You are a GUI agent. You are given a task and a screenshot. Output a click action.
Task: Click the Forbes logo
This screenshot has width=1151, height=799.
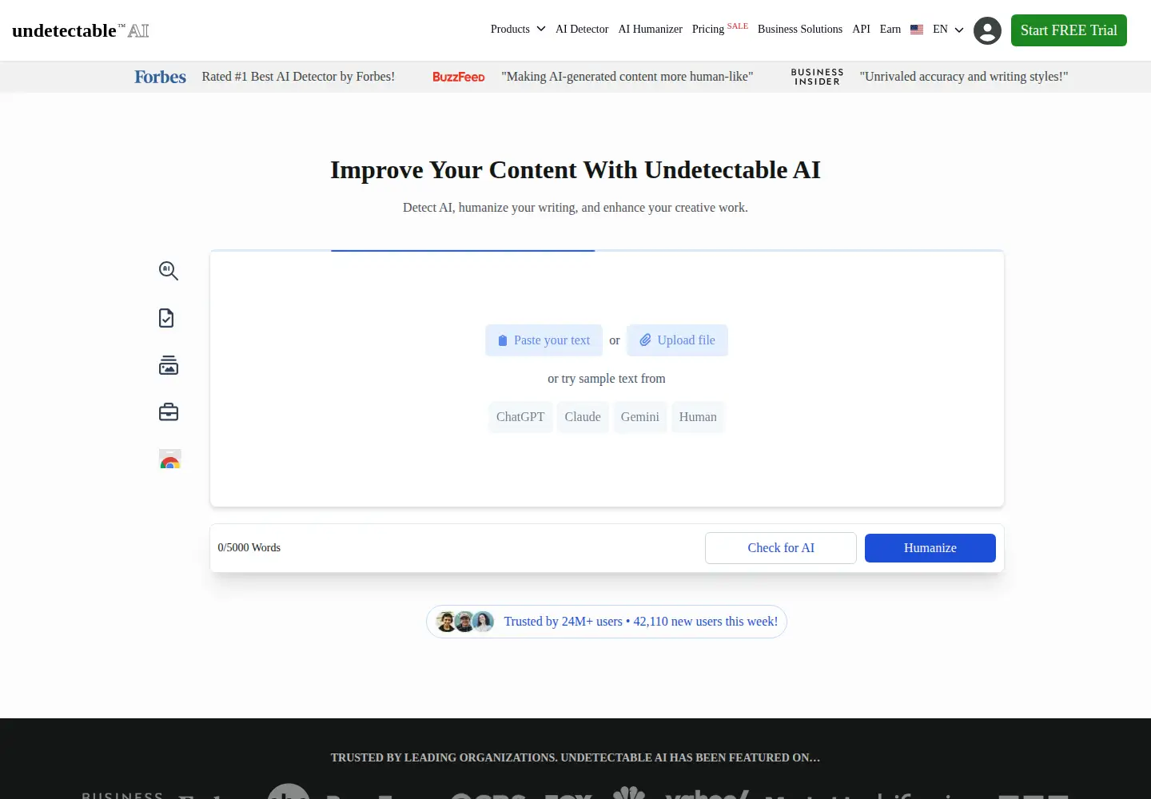[x=160, y=77]
